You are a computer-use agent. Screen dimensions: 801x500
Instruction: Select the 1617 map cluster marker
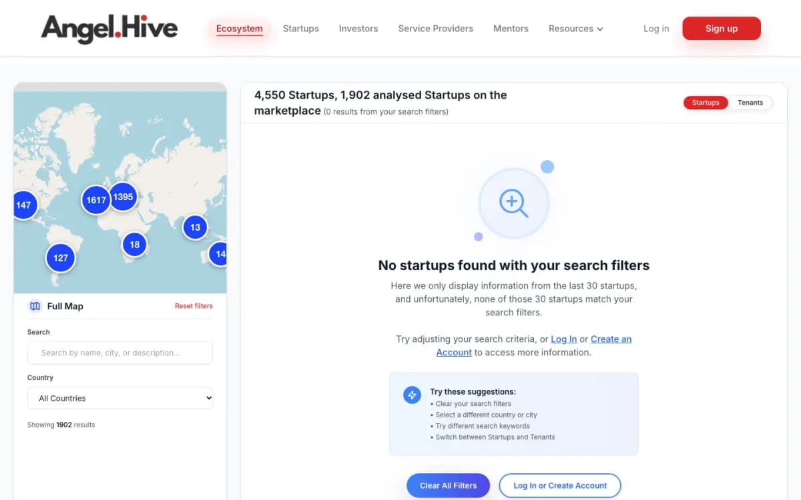click(96, 200)
